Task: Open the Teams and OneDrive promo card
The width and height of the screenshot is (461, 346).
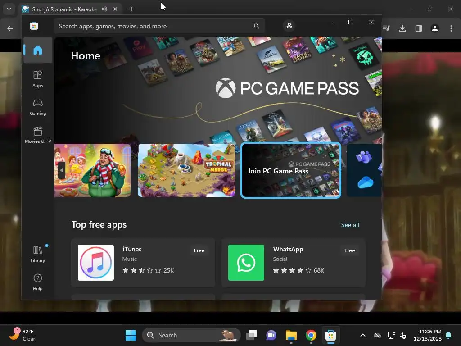Action: click(x=364, y=170)
